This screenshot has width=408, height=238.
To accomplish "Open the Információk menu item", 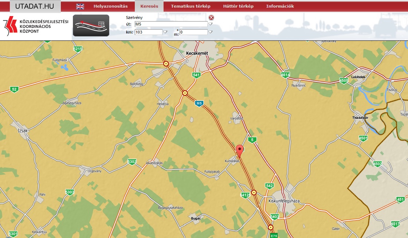I will click(x=280, y=6).
